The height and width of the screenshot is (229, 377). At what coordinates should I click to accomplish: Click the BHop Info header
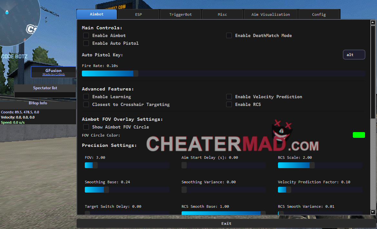[x=38, y=103]
